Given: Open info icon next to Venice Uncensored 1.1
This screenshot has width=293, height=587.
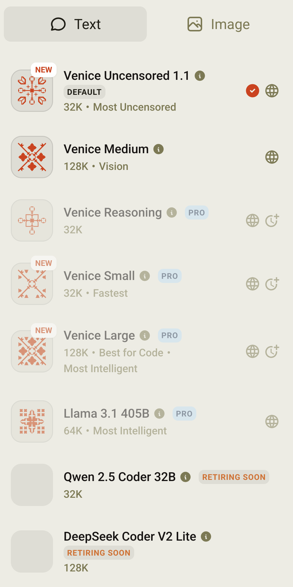Looking at the screenshot, I should 200,76.
